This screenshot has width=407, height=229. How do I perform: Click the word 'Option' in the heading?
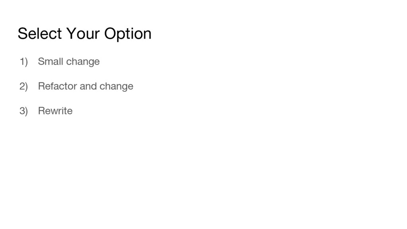tap(128, 34)
